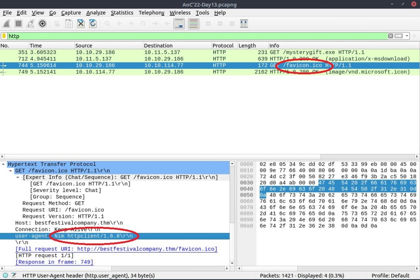Toggle packet list colorization
The image size is (420, 280).
(x=194, y=24)
